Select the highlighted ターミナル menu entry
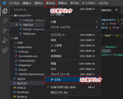 73,80
